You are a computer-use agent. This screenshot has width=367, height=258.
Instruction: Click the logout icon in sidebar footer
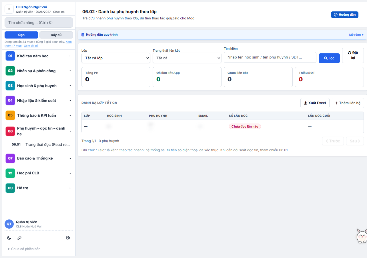(68, 238)
